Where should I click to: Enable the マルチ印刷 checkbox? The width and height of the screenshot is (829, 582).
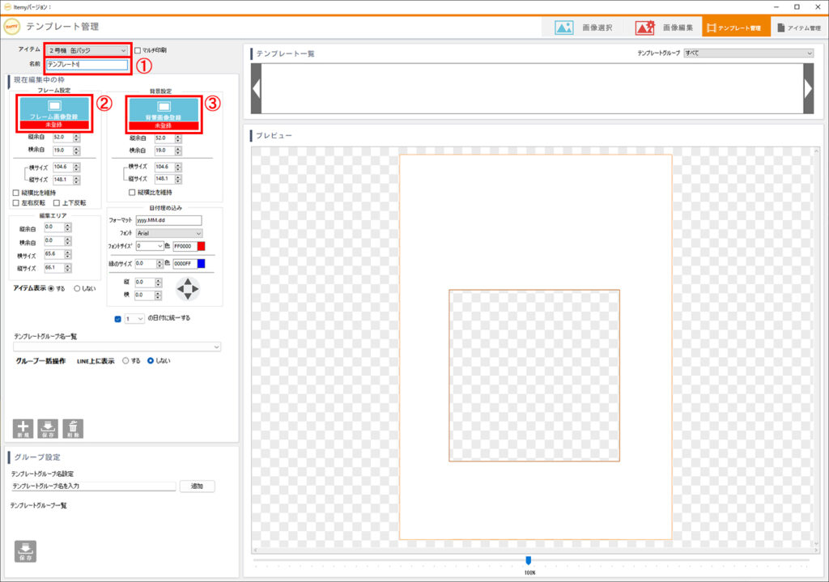click(x=138, y=50)
